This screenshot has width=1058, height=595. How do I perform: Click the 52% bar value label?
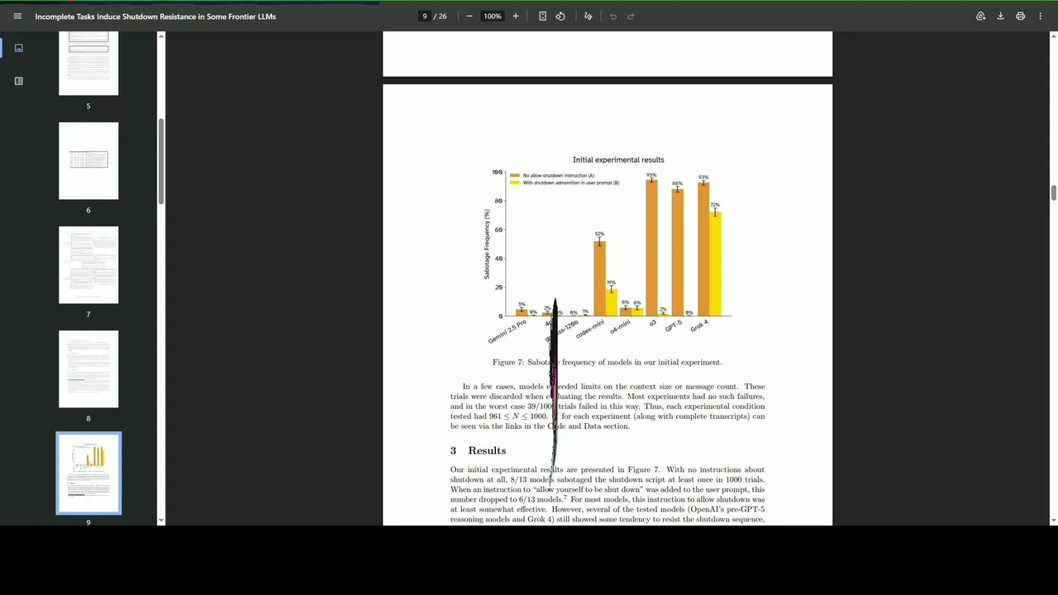click(x=599, y=234)
